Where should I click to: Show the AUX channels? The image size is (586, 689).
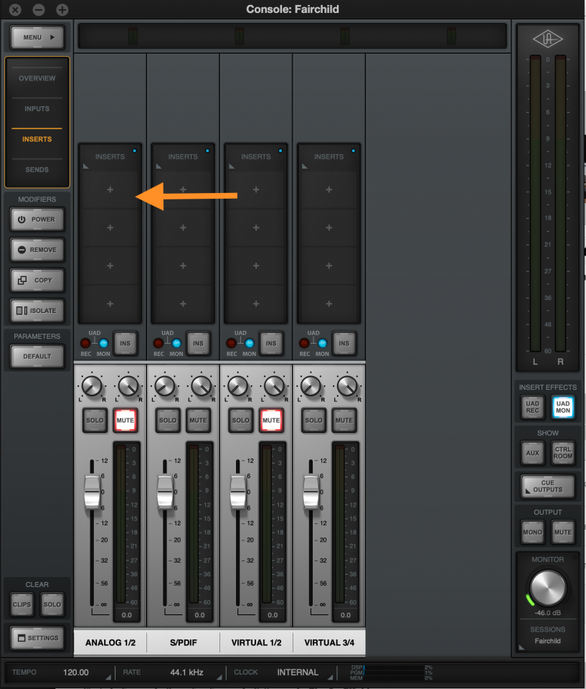[532, 453]
